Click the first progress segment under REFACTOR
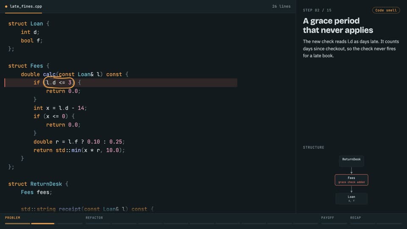This screenshot has width=407, height=229. [x=98, y=223]
